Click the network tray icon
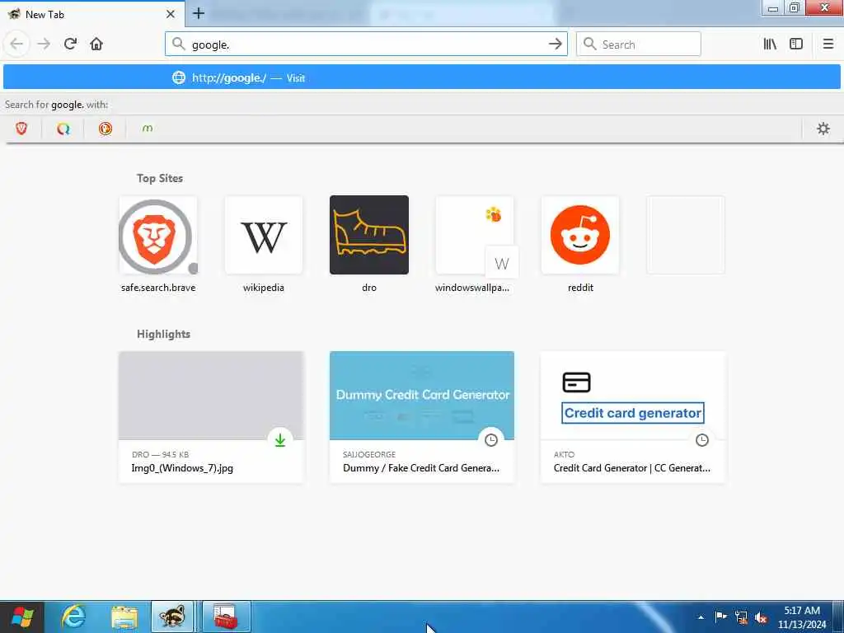 (741, 617)
